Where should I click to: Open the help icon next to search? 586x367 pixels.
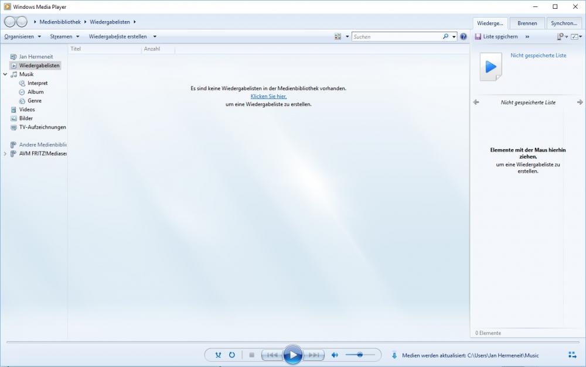464,37
